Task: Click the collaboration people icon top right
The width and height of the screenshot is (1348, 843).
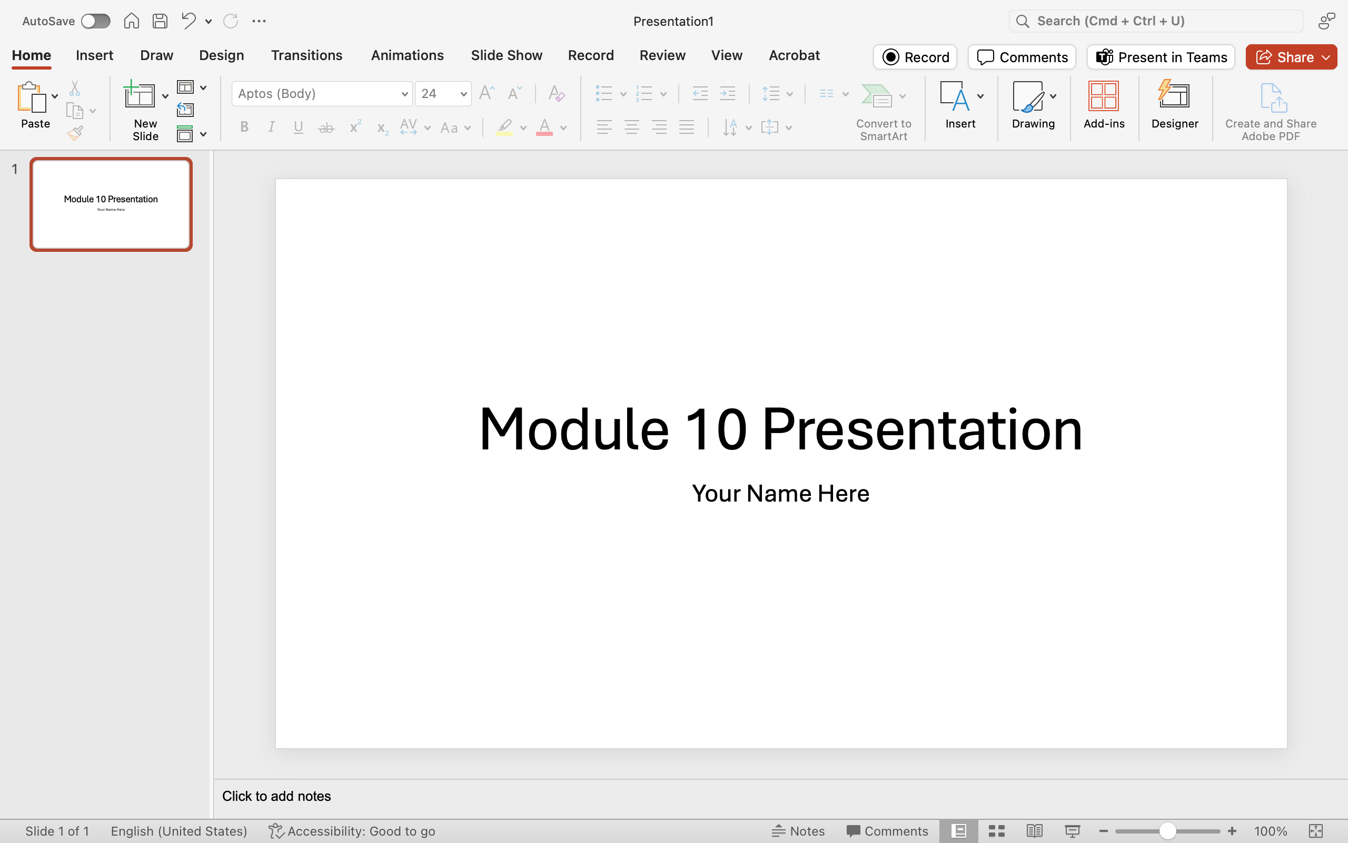Action: click(x=1326, y=21)
